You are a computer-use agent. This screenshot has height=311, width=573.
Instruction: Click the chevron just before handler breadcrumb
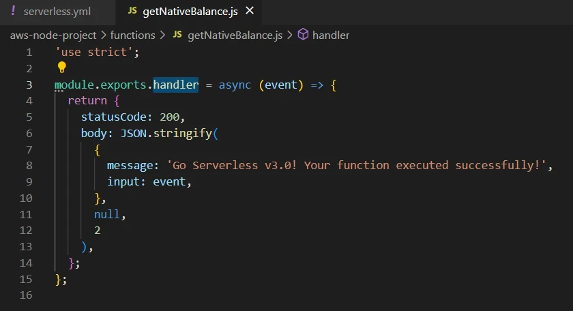coord(290,34)
